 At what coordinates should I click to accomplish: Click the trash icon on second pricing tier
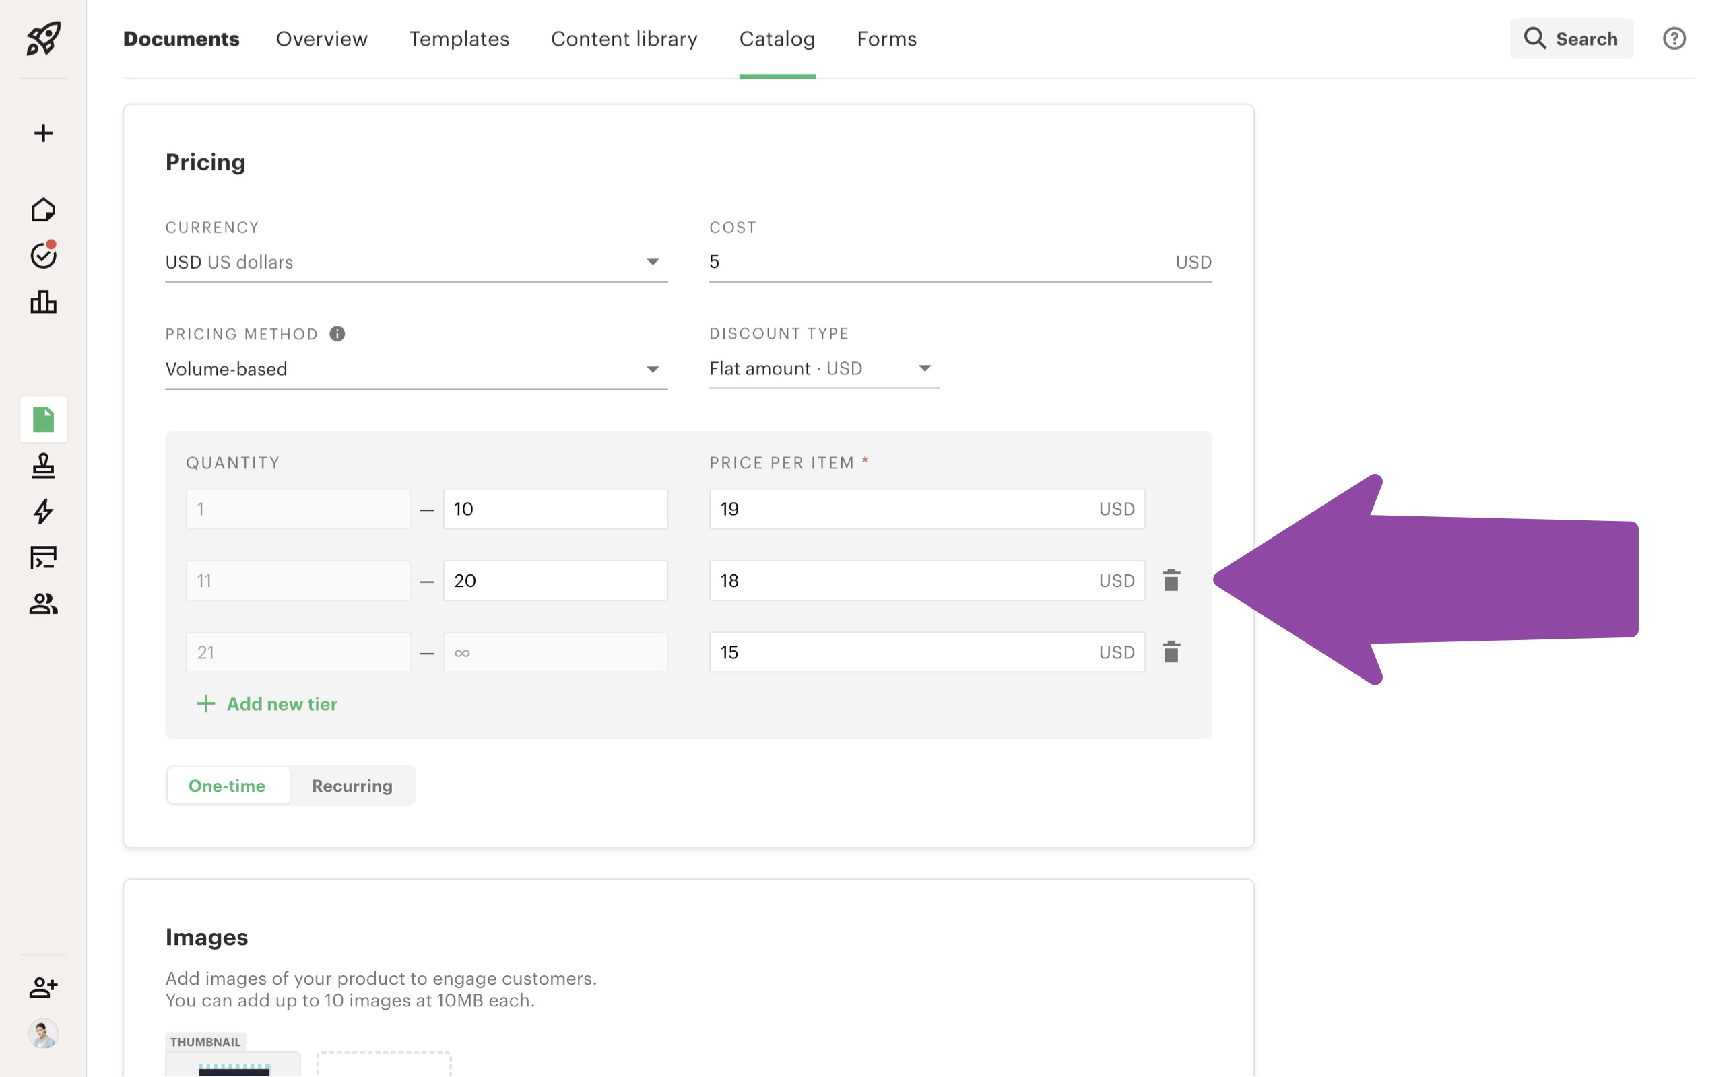1168,581
